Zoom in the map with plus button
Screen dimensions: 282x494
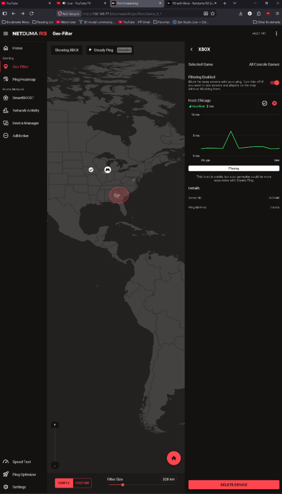[55, 424]
